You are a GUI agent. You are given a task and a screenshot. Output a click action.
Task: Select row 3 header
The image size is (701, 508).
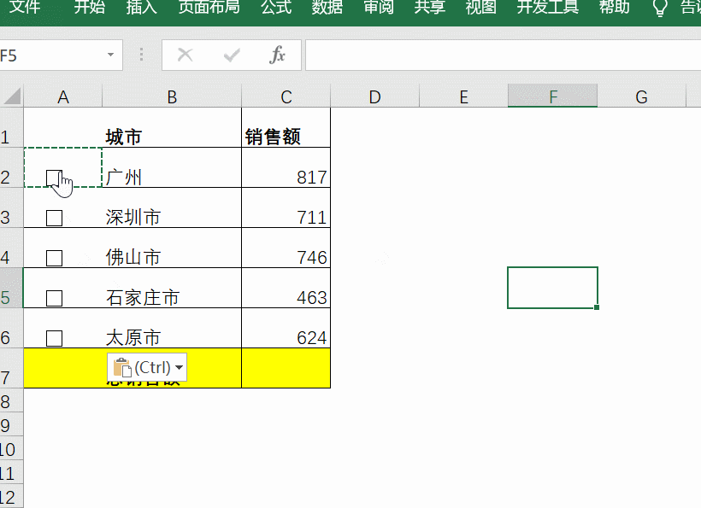click(11, 208)
